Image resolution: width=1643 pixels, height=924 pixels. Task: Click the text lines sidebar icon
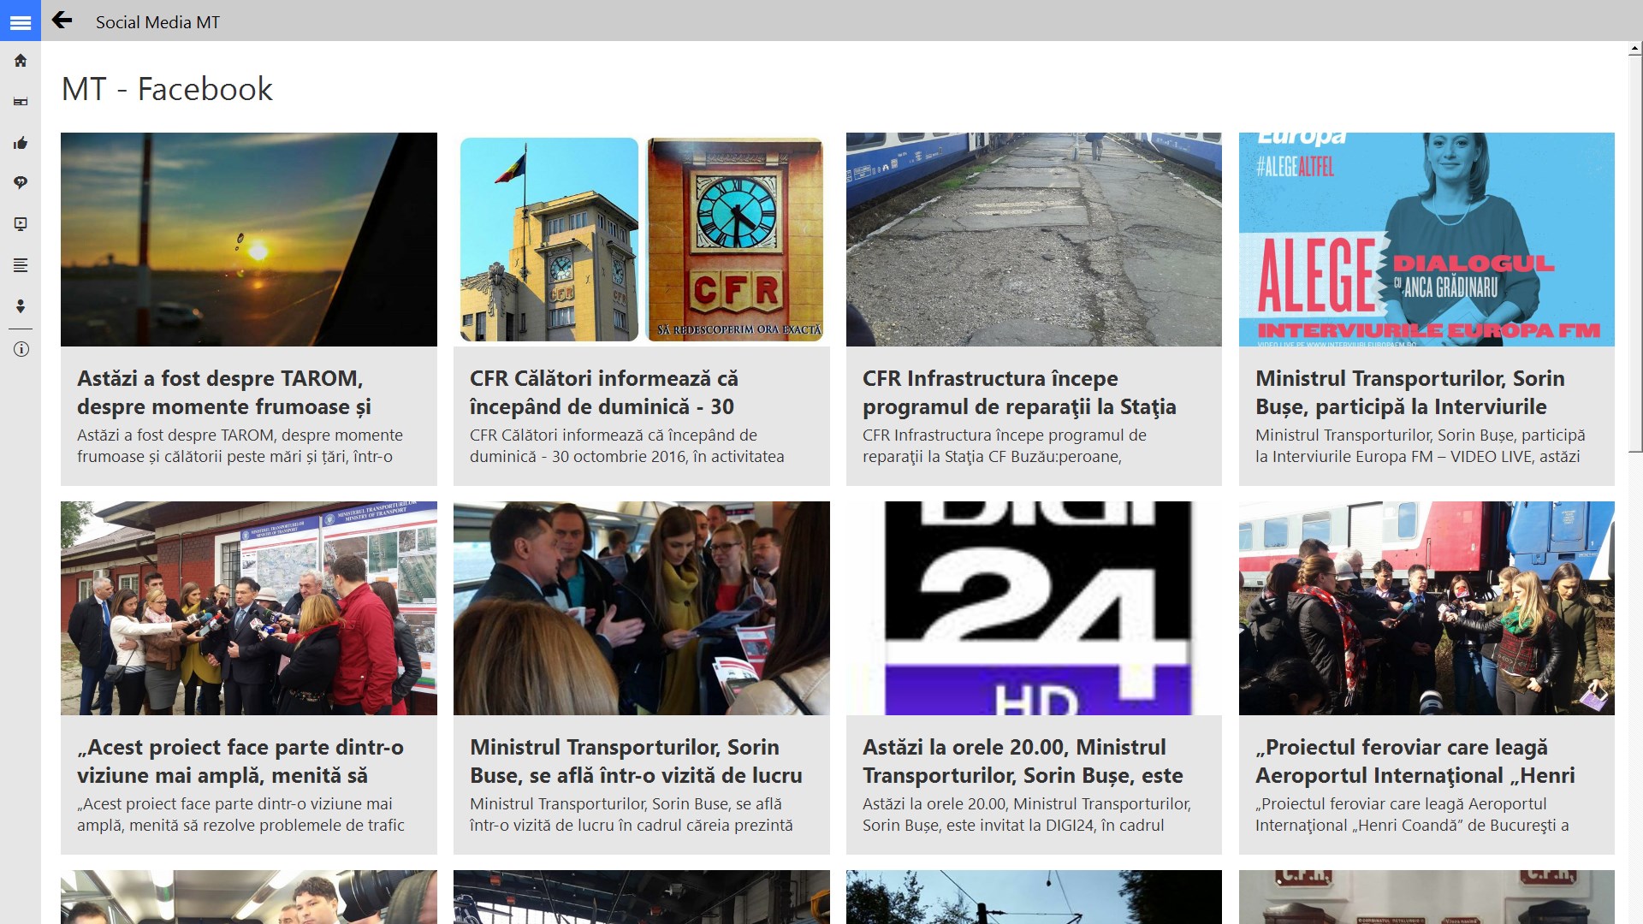click(21, 265)
